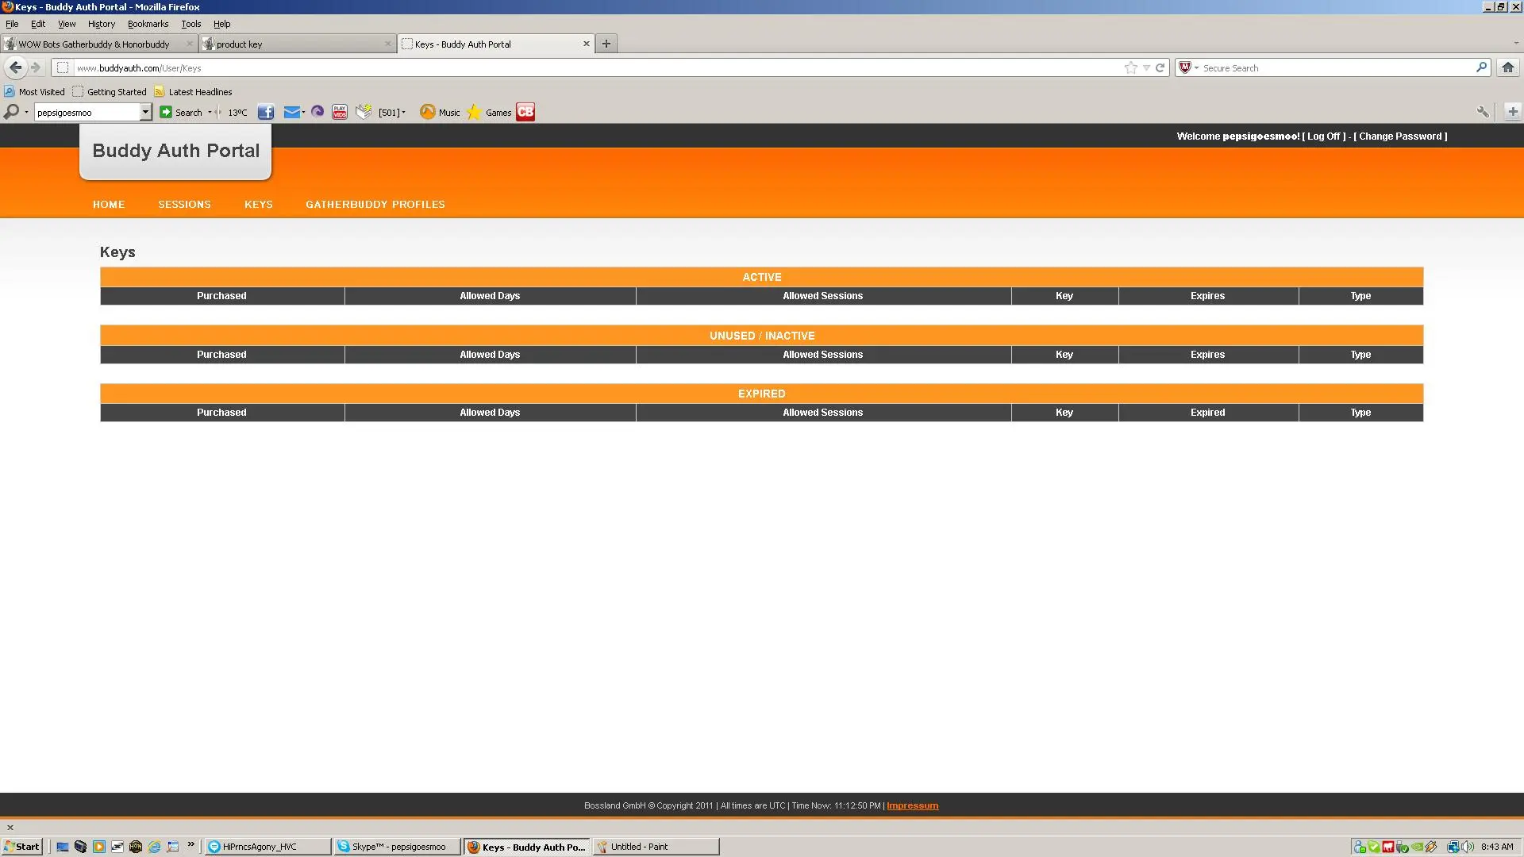Open the SESSIONS page

click(x=184, y=204)
